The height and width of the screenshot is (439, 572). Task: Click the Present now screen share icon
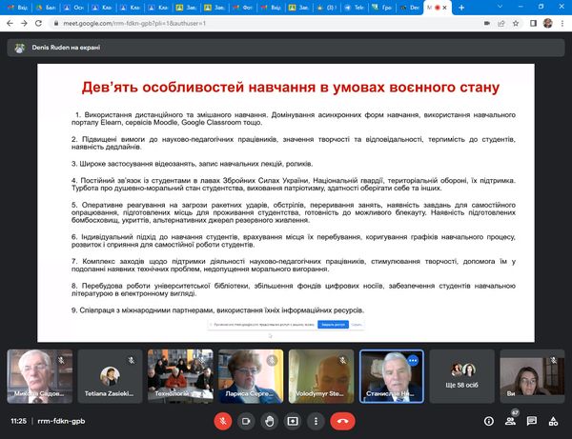pyautogui.click(x=293, y=420)
